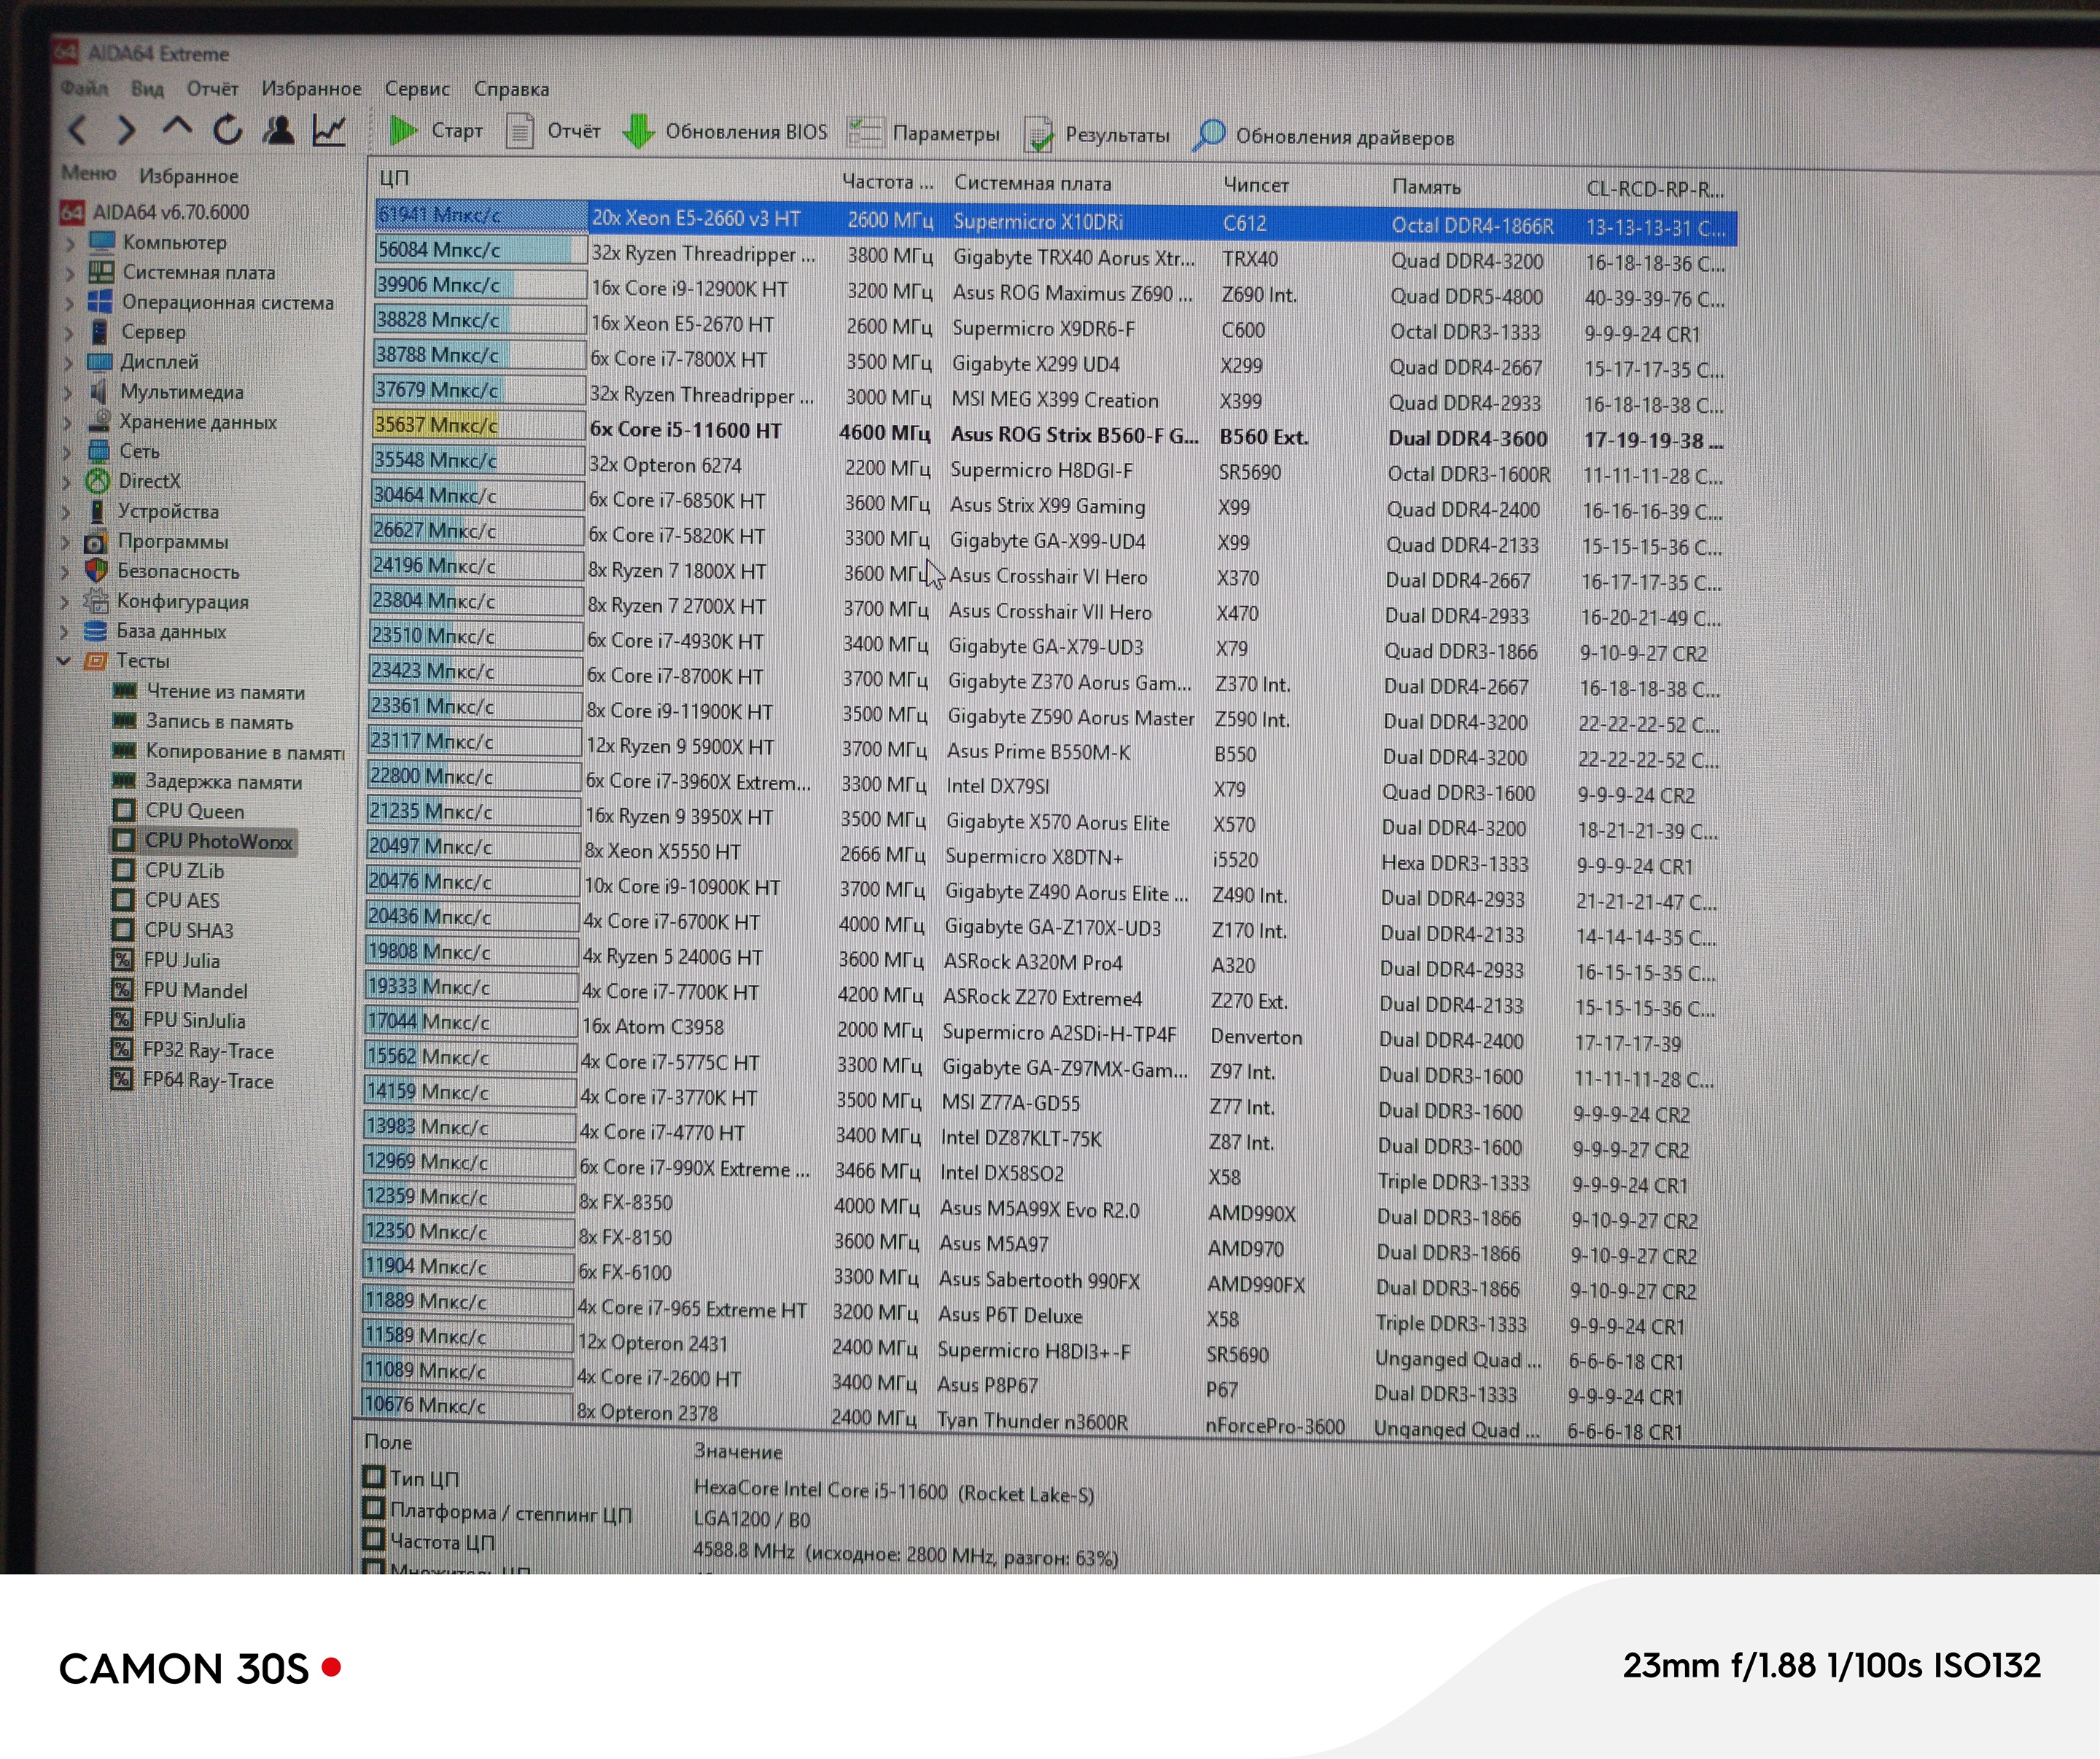
Task: Select Программы in the tree
Action: (x=156, y=541)
